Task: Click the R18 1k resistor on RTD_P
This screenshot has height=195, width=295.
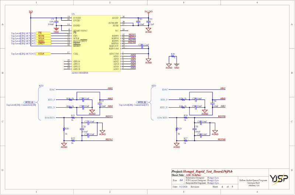Action: (70, 100)
